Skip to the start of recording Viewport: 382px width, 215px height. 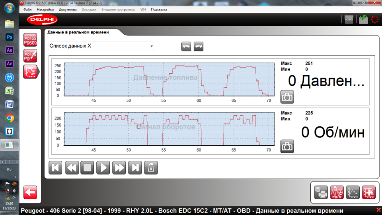click(x=55, y=168)
